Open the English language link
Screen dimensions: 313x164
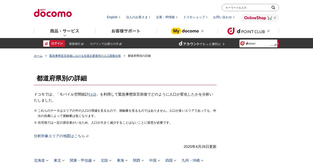click(113, 17)
